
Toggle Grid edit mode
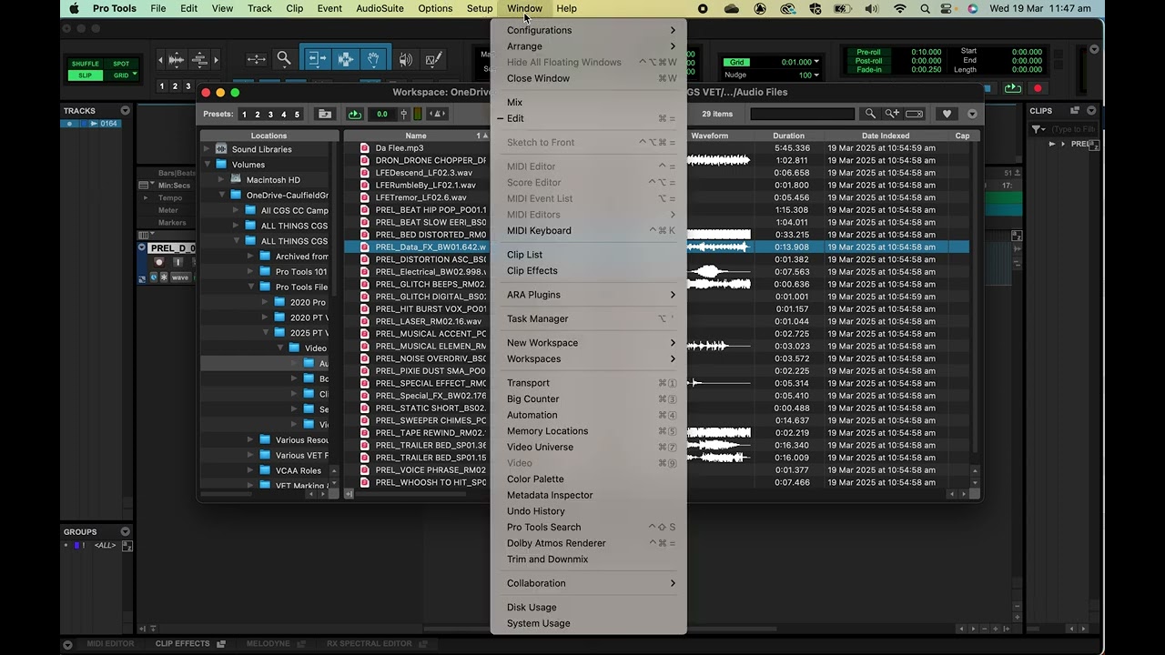pyautogui.click(x=121, y=76)
